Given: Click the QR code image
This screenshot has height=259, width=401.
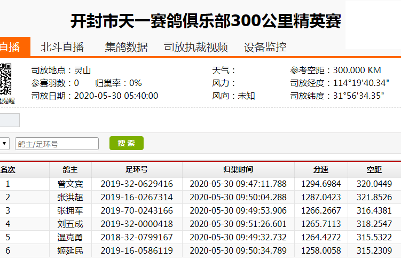Looking at the screenshot, I should (6, 79).
